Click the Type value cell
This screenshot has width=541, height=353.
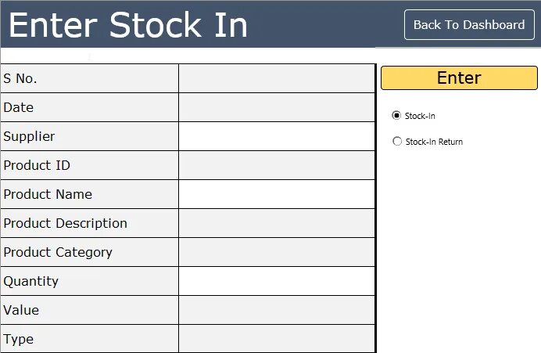(277, 339)
